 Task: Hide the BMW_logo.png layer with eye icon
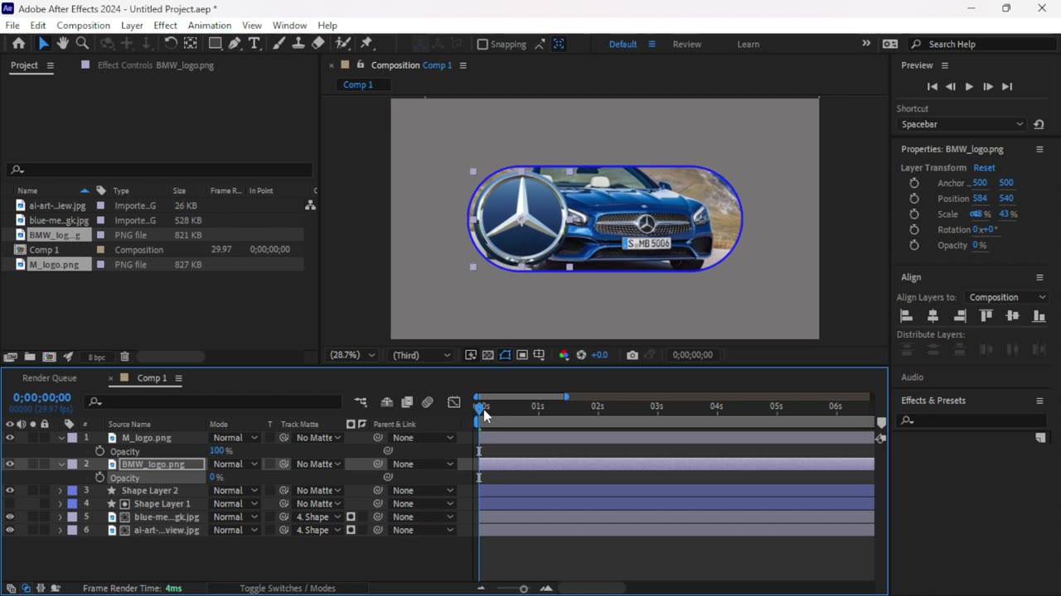(x=10, y=464)
